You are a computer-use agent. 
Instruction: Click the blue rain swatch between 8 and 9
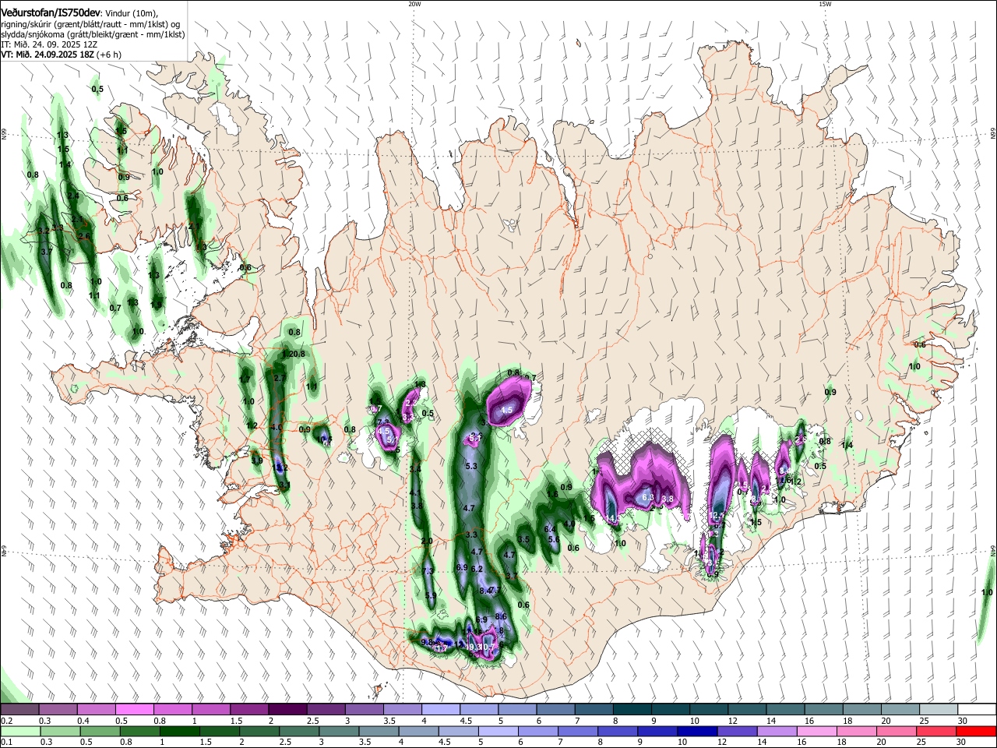coord(617,731)
